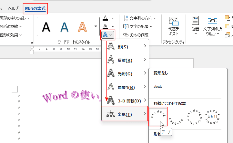Open the 位置 position icon
Image resolution: width=233 pixels, height=143 pixels.
pos(195,21)
